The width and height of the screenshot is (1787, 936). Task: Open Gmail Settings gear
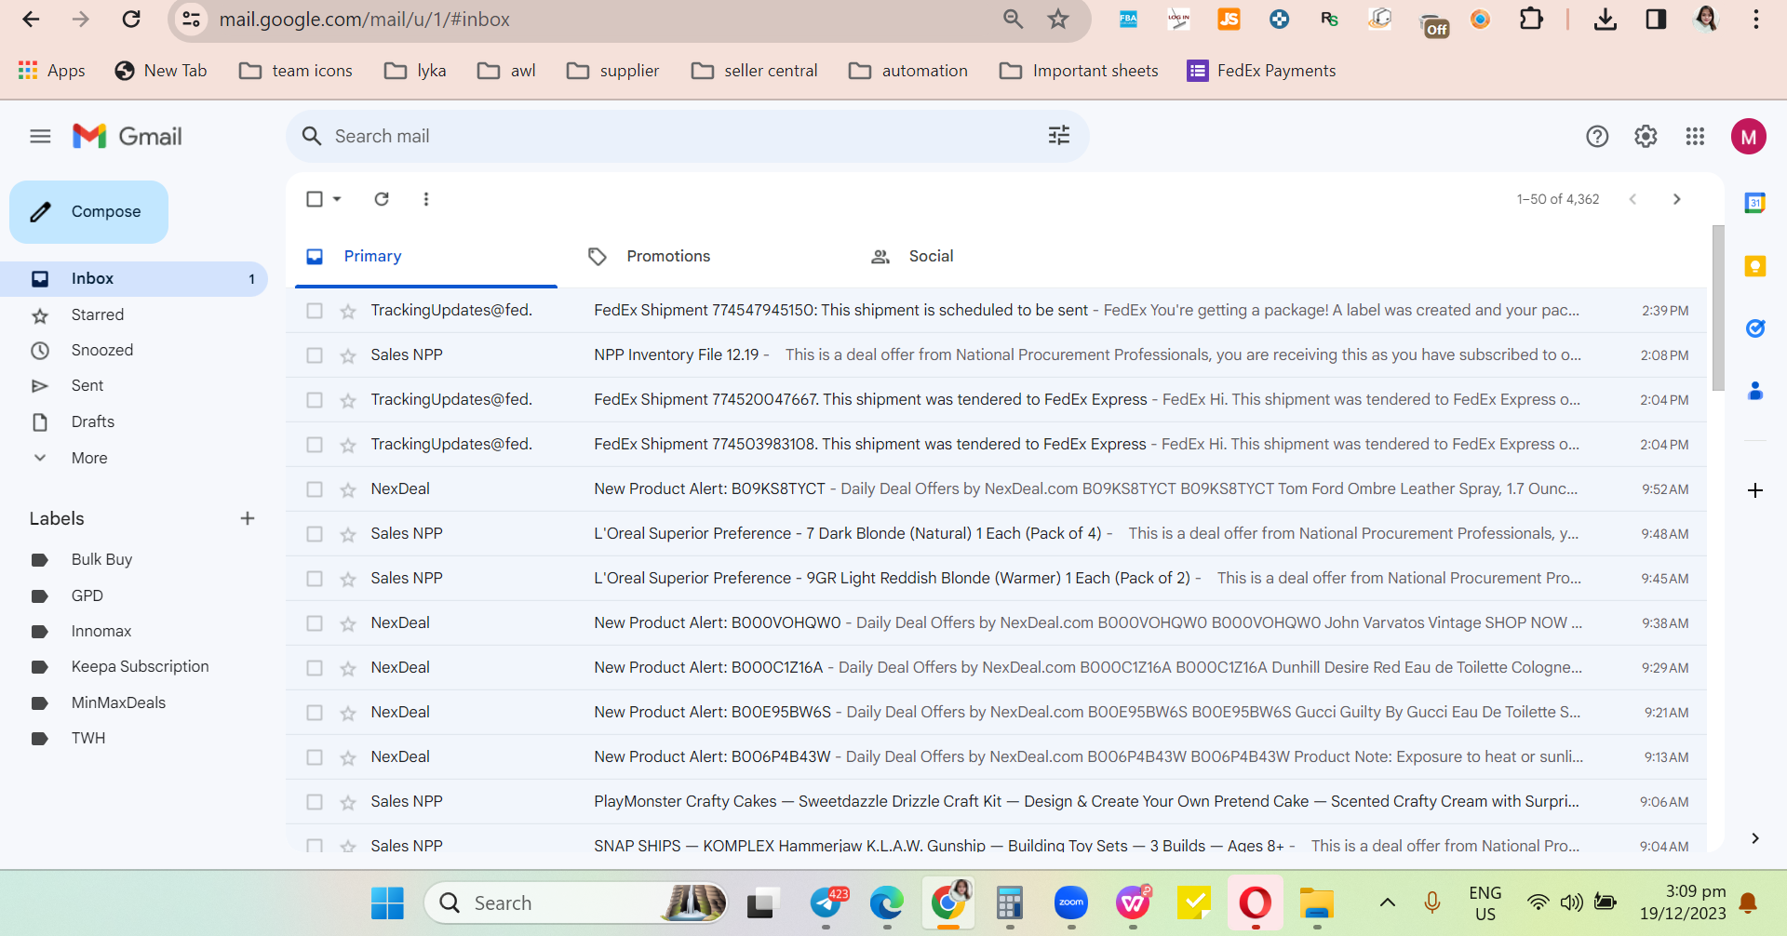pos(1646,137)
